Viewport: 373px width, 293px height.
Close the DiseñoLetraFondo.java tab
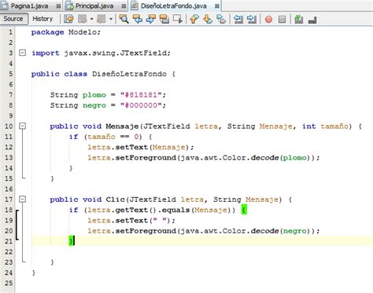tap(217, 6)
